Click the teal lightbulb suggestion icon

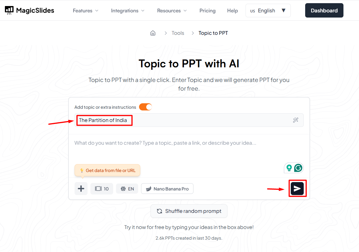pyautogui.click(x=289, y=168)
